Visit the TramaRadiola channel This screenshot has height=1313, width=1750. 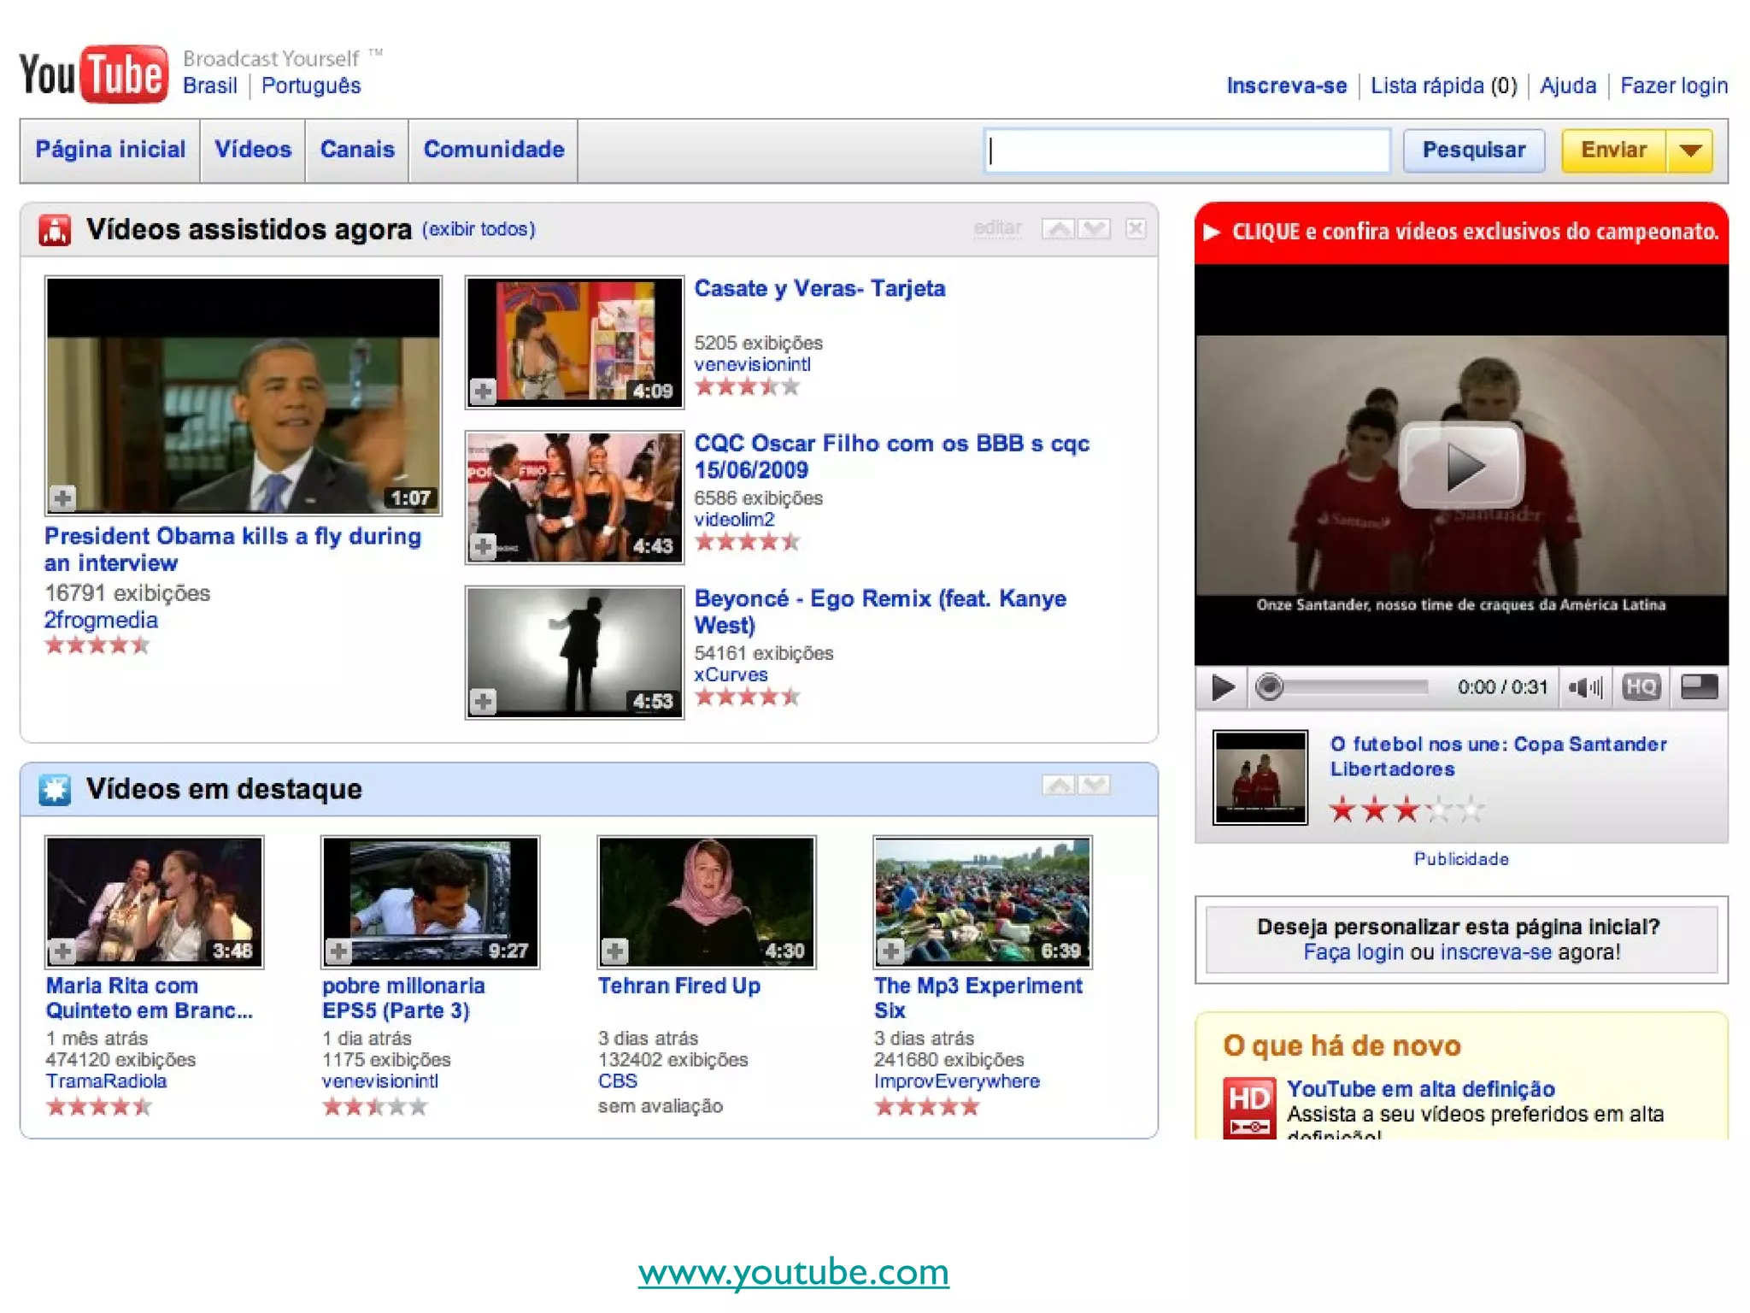(x=106, y=1081)
